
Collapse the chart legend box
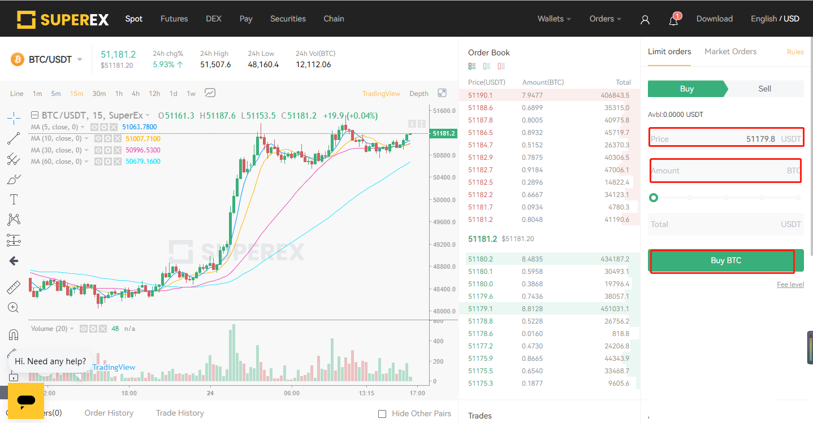click(x=35, y=115)
